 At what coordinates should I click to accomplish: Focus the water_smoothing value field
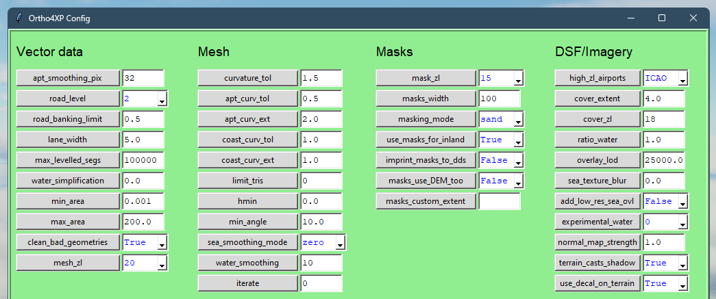pos(321,263)
